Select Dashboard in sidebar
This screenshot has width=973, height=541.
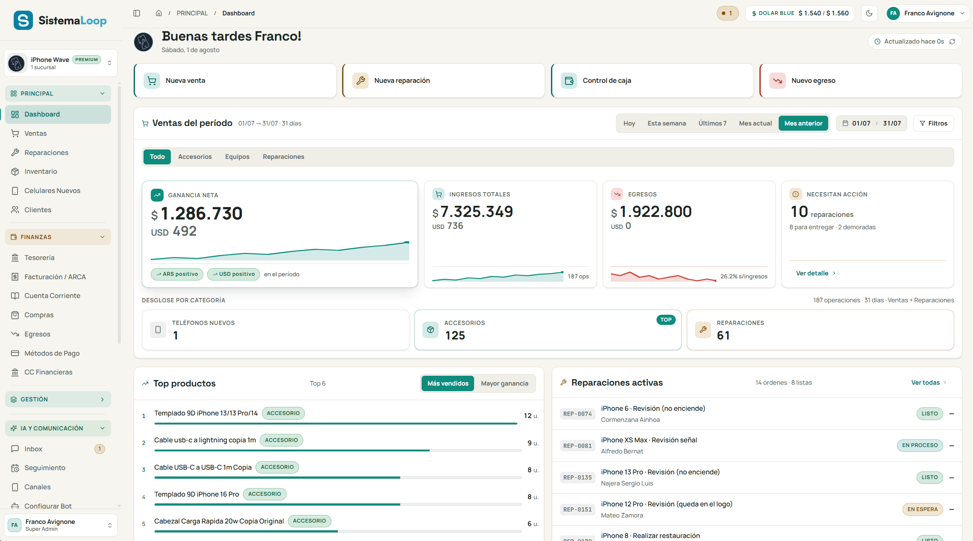[x=58, y=114]
